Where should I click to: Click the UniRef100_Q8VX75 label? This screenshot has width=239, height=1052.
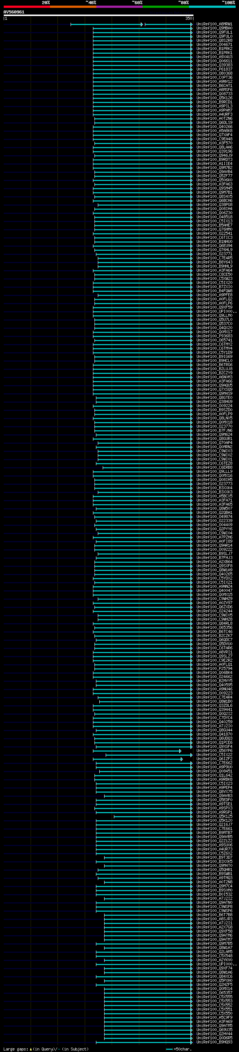click(x=214, y=792)
